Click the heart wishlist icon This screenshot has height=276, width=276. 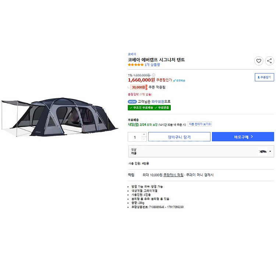pyautogui.click(x=259, y=61)
